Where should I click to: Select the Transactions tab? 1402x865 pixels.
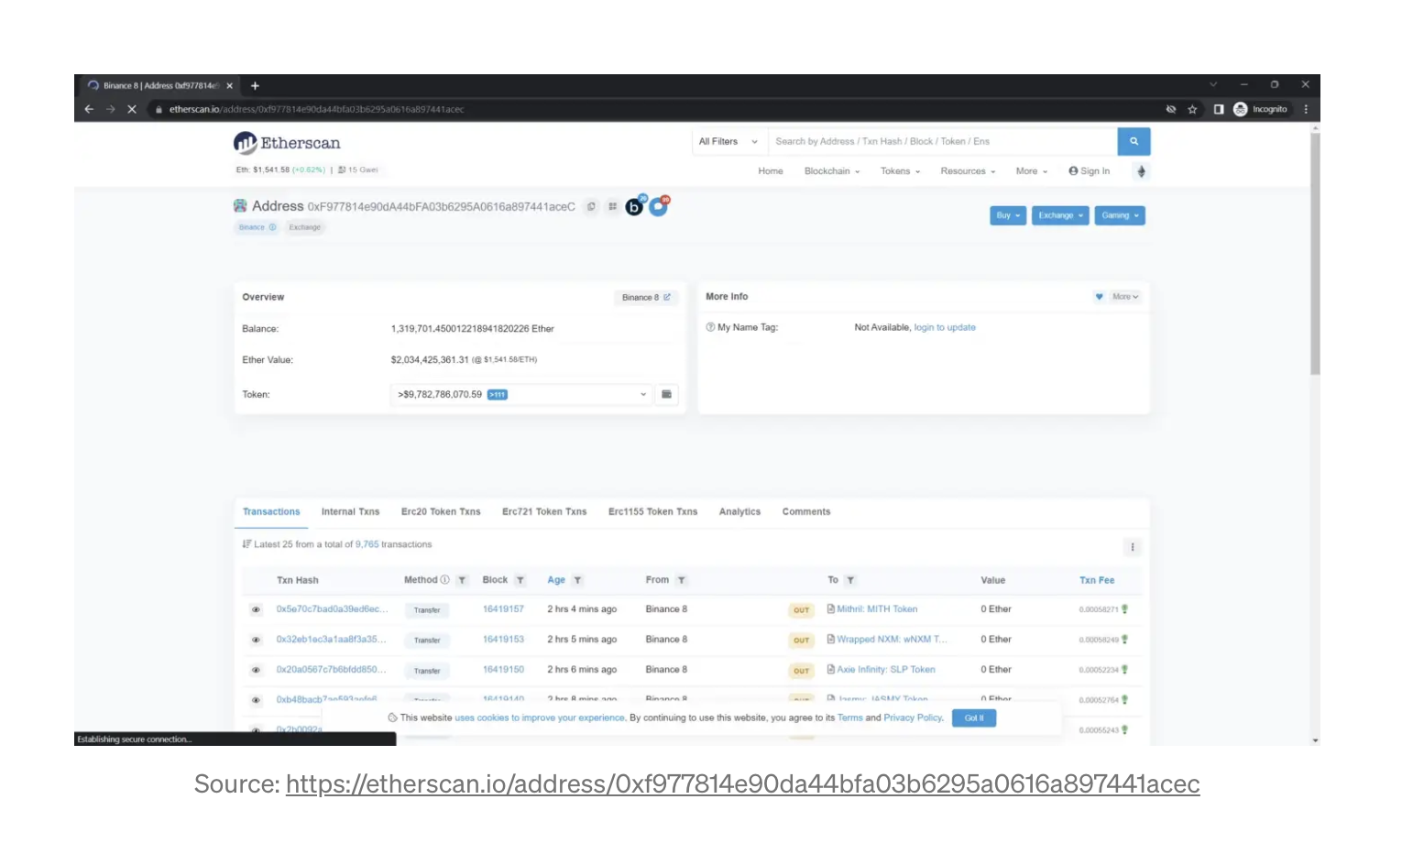(x=271, y=512)
